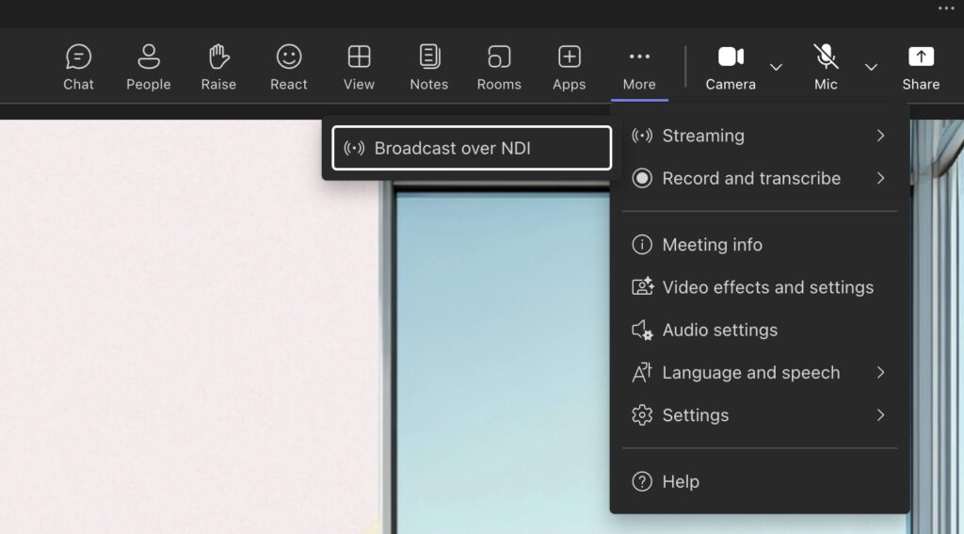Screen dimensions: 964x534
Task: Open the Streaming submenu
Action: [x=760, y=136]
